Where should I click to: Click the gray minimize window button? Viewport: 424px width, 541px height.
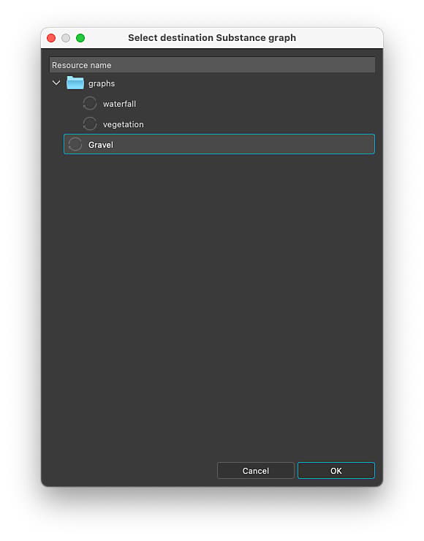[66, 38]
